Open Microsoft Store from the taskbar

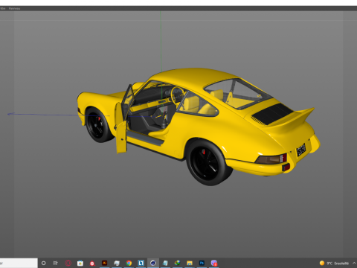[x=80, y=263]
